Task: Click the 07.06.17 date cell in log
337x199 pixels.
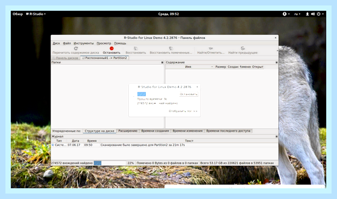Action: click(74, 145)
